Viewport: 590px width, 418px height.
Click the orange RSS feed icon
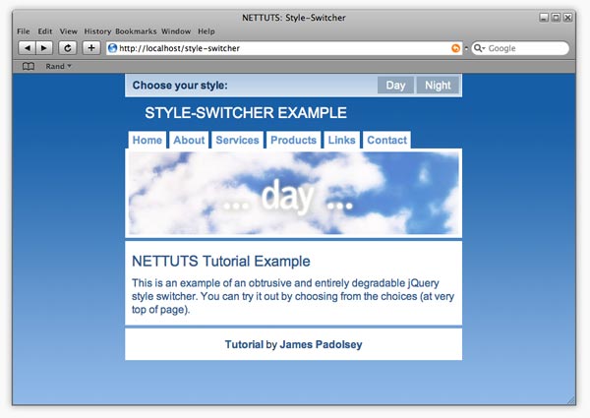(x=455, y=48)
